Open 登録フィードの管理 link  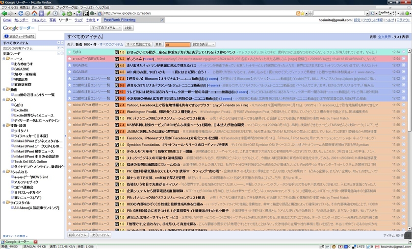(15, 236)
